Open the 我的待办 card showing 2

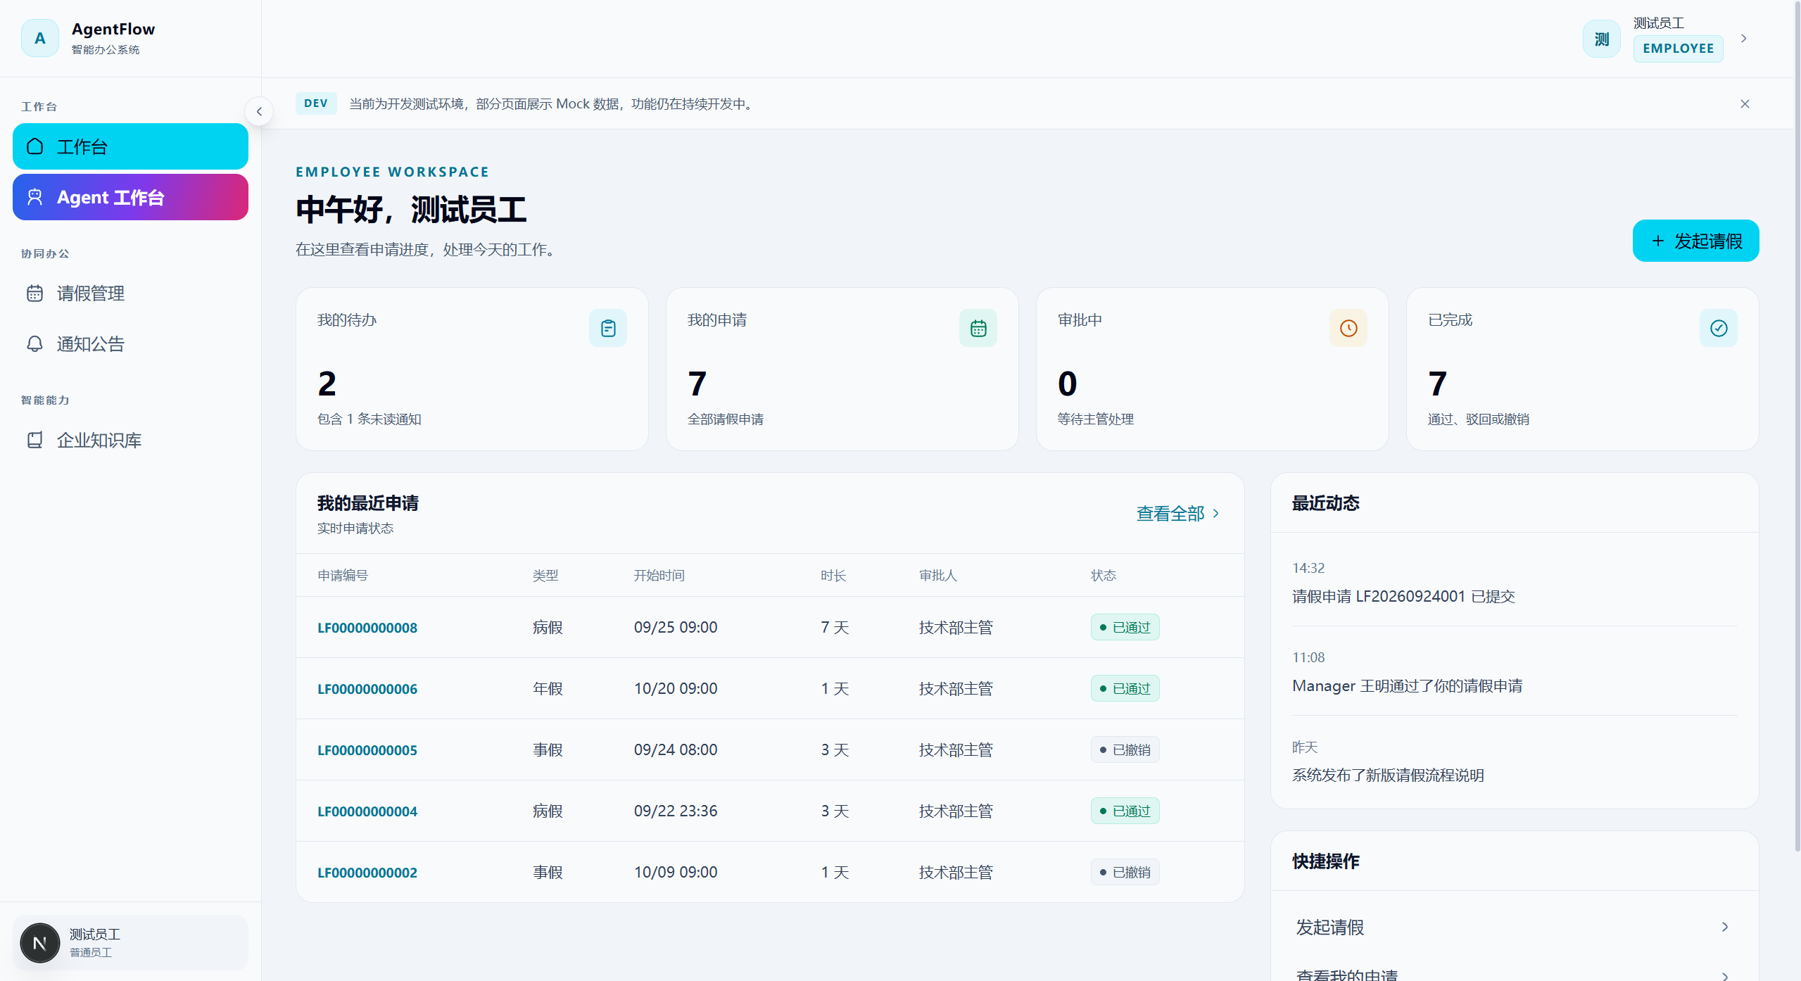[472, 369]
